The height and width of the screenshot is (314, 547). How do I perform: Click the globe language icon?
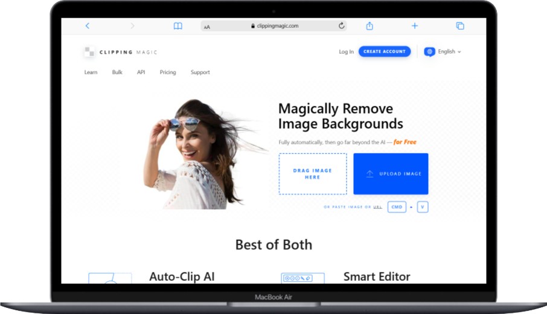pyautogui.click(x=429, y=52)
